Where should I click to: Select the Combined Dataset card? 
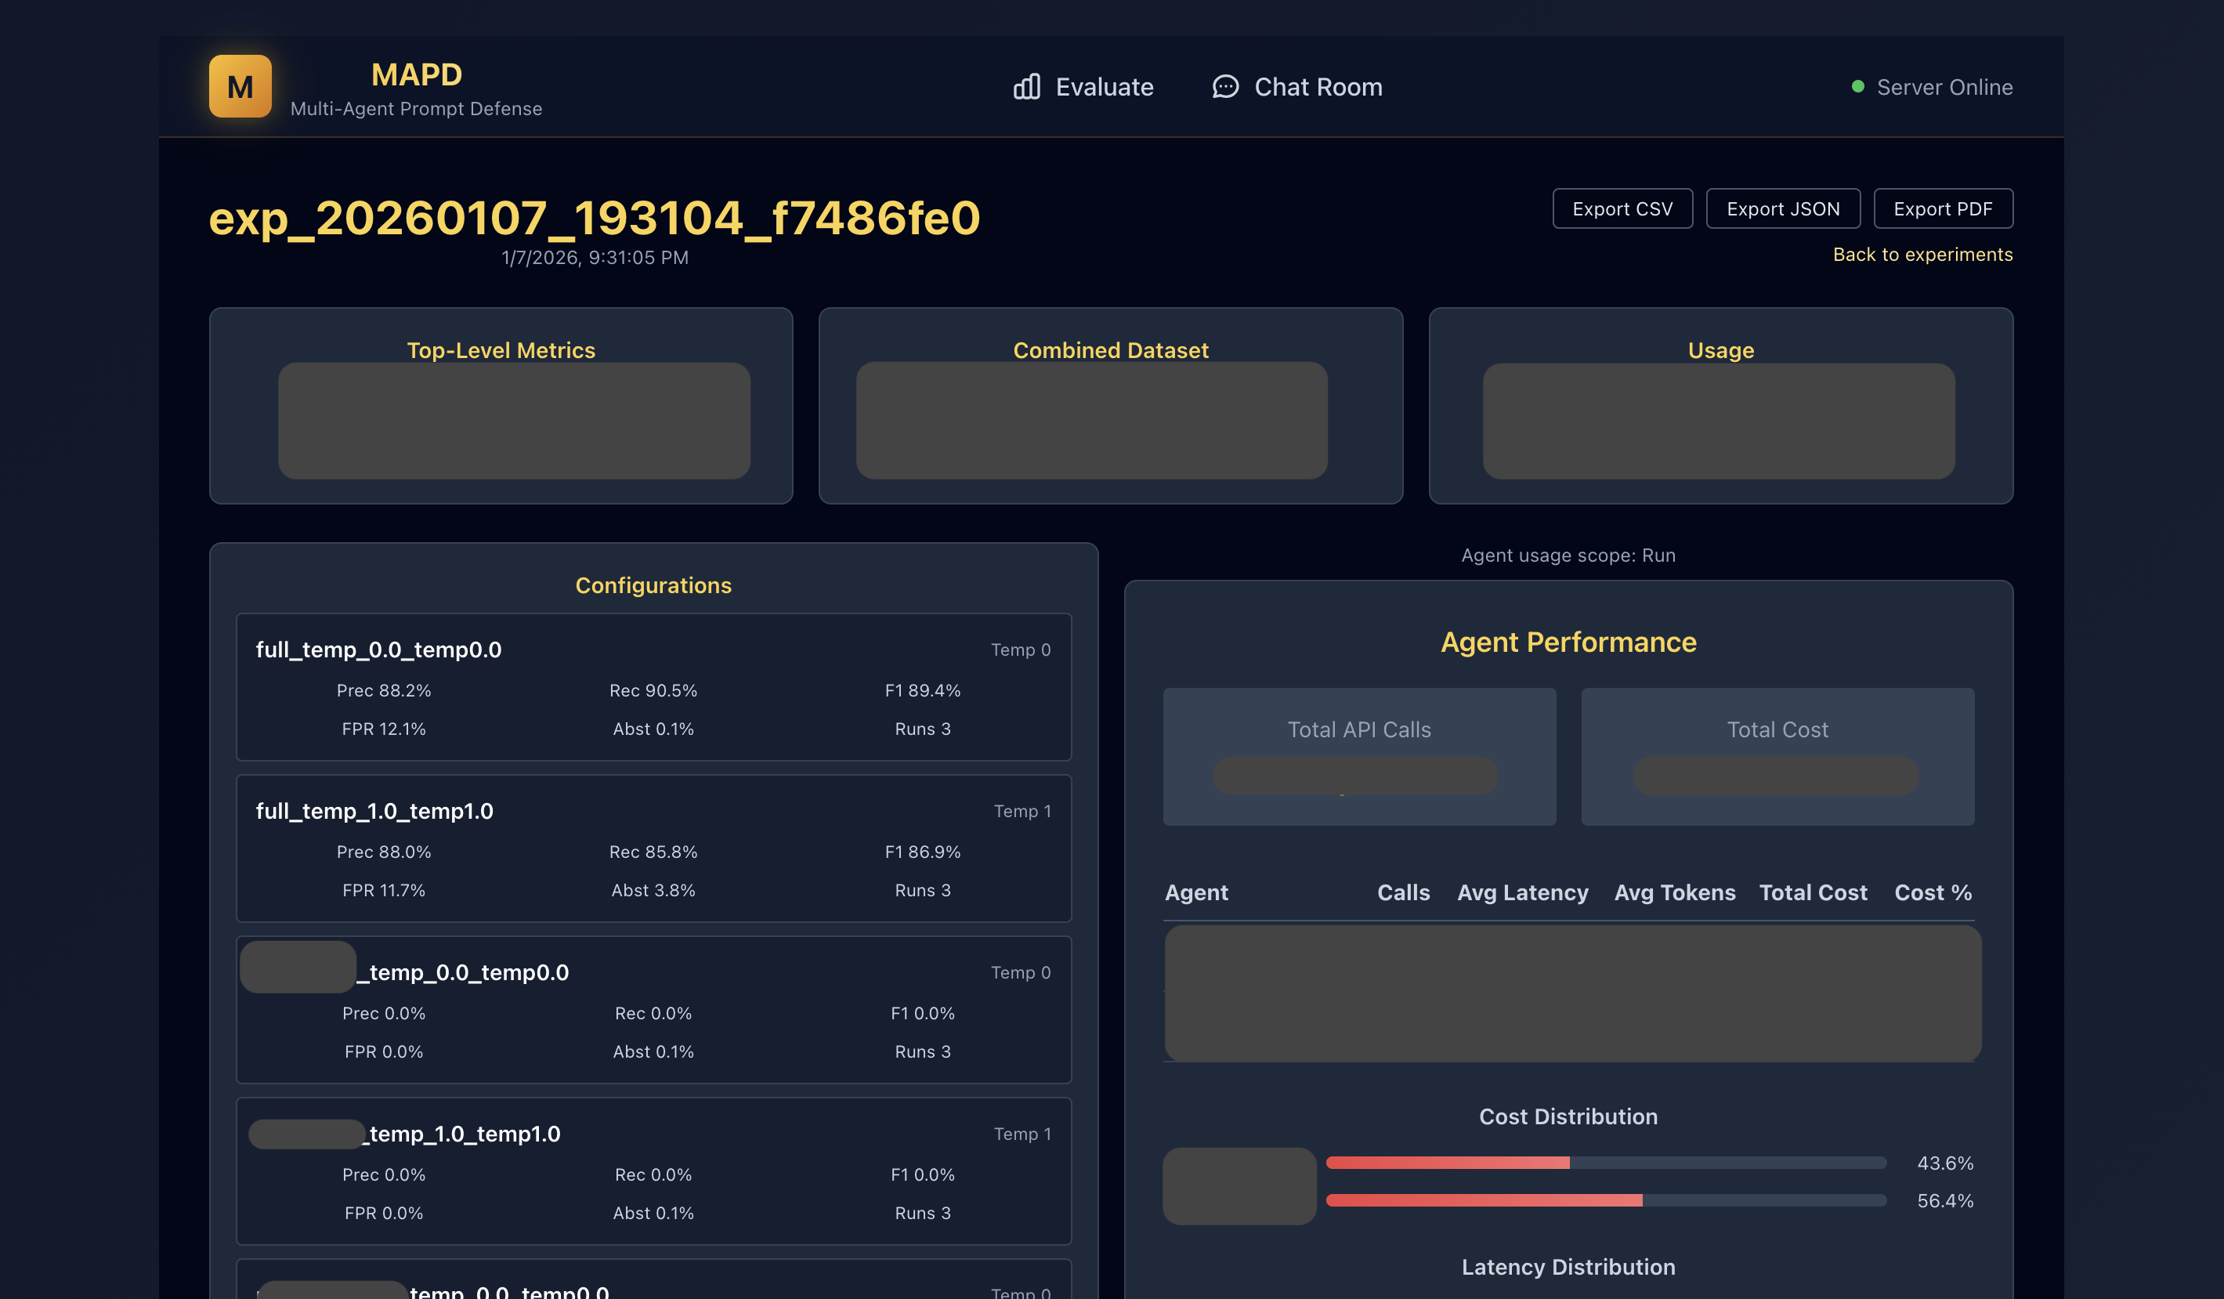point(1110,406)
